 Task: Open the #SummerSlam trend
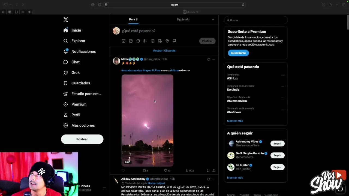pos(237,101)
